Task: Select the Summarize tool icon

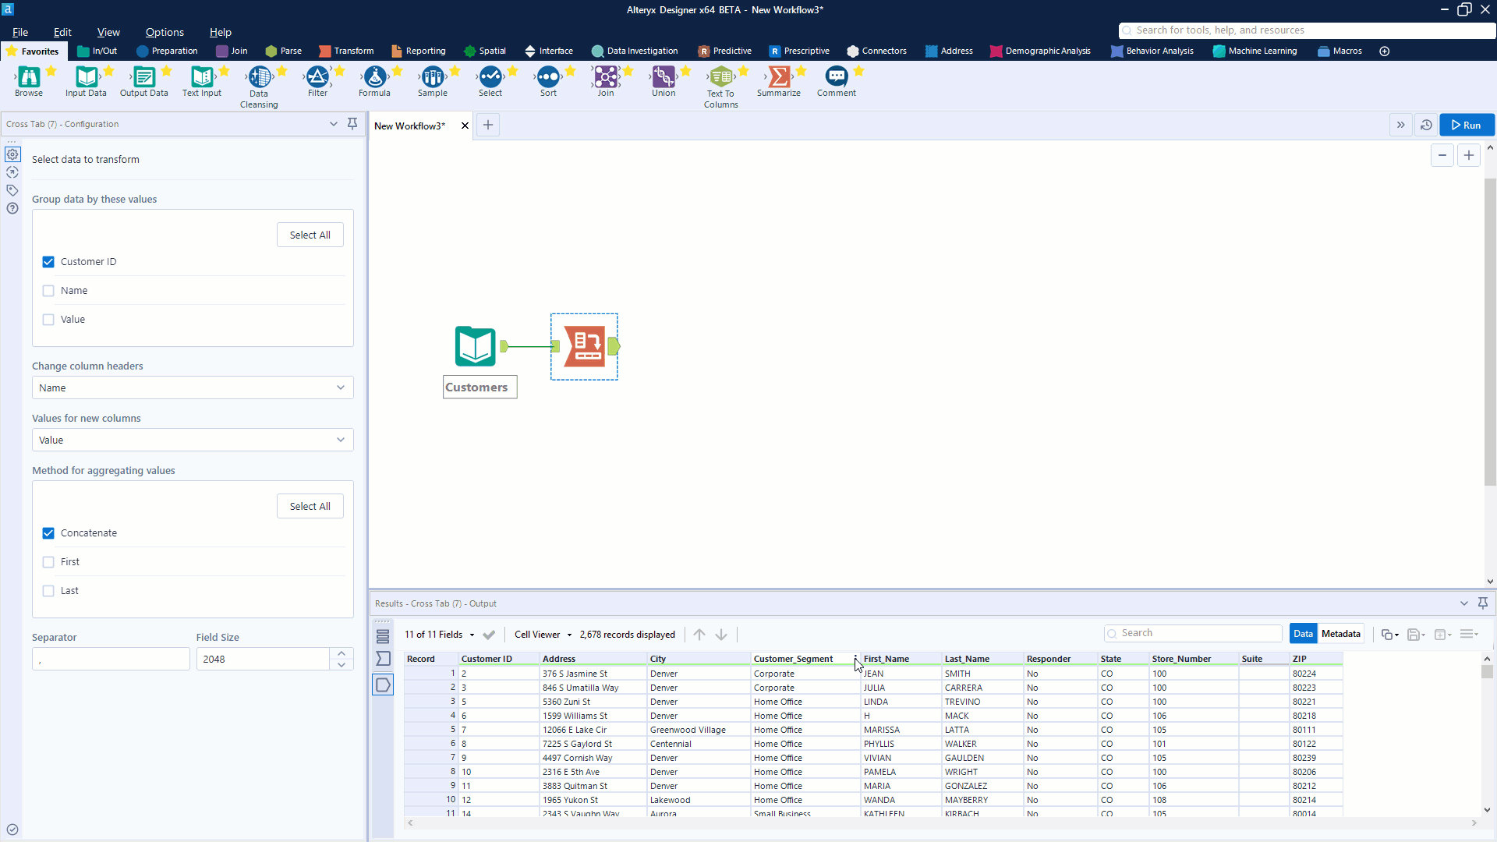Action: coord(778,77)
